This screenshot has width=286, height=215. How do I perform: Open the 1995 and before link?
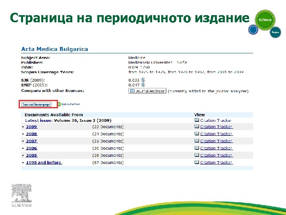pos(44,162)
